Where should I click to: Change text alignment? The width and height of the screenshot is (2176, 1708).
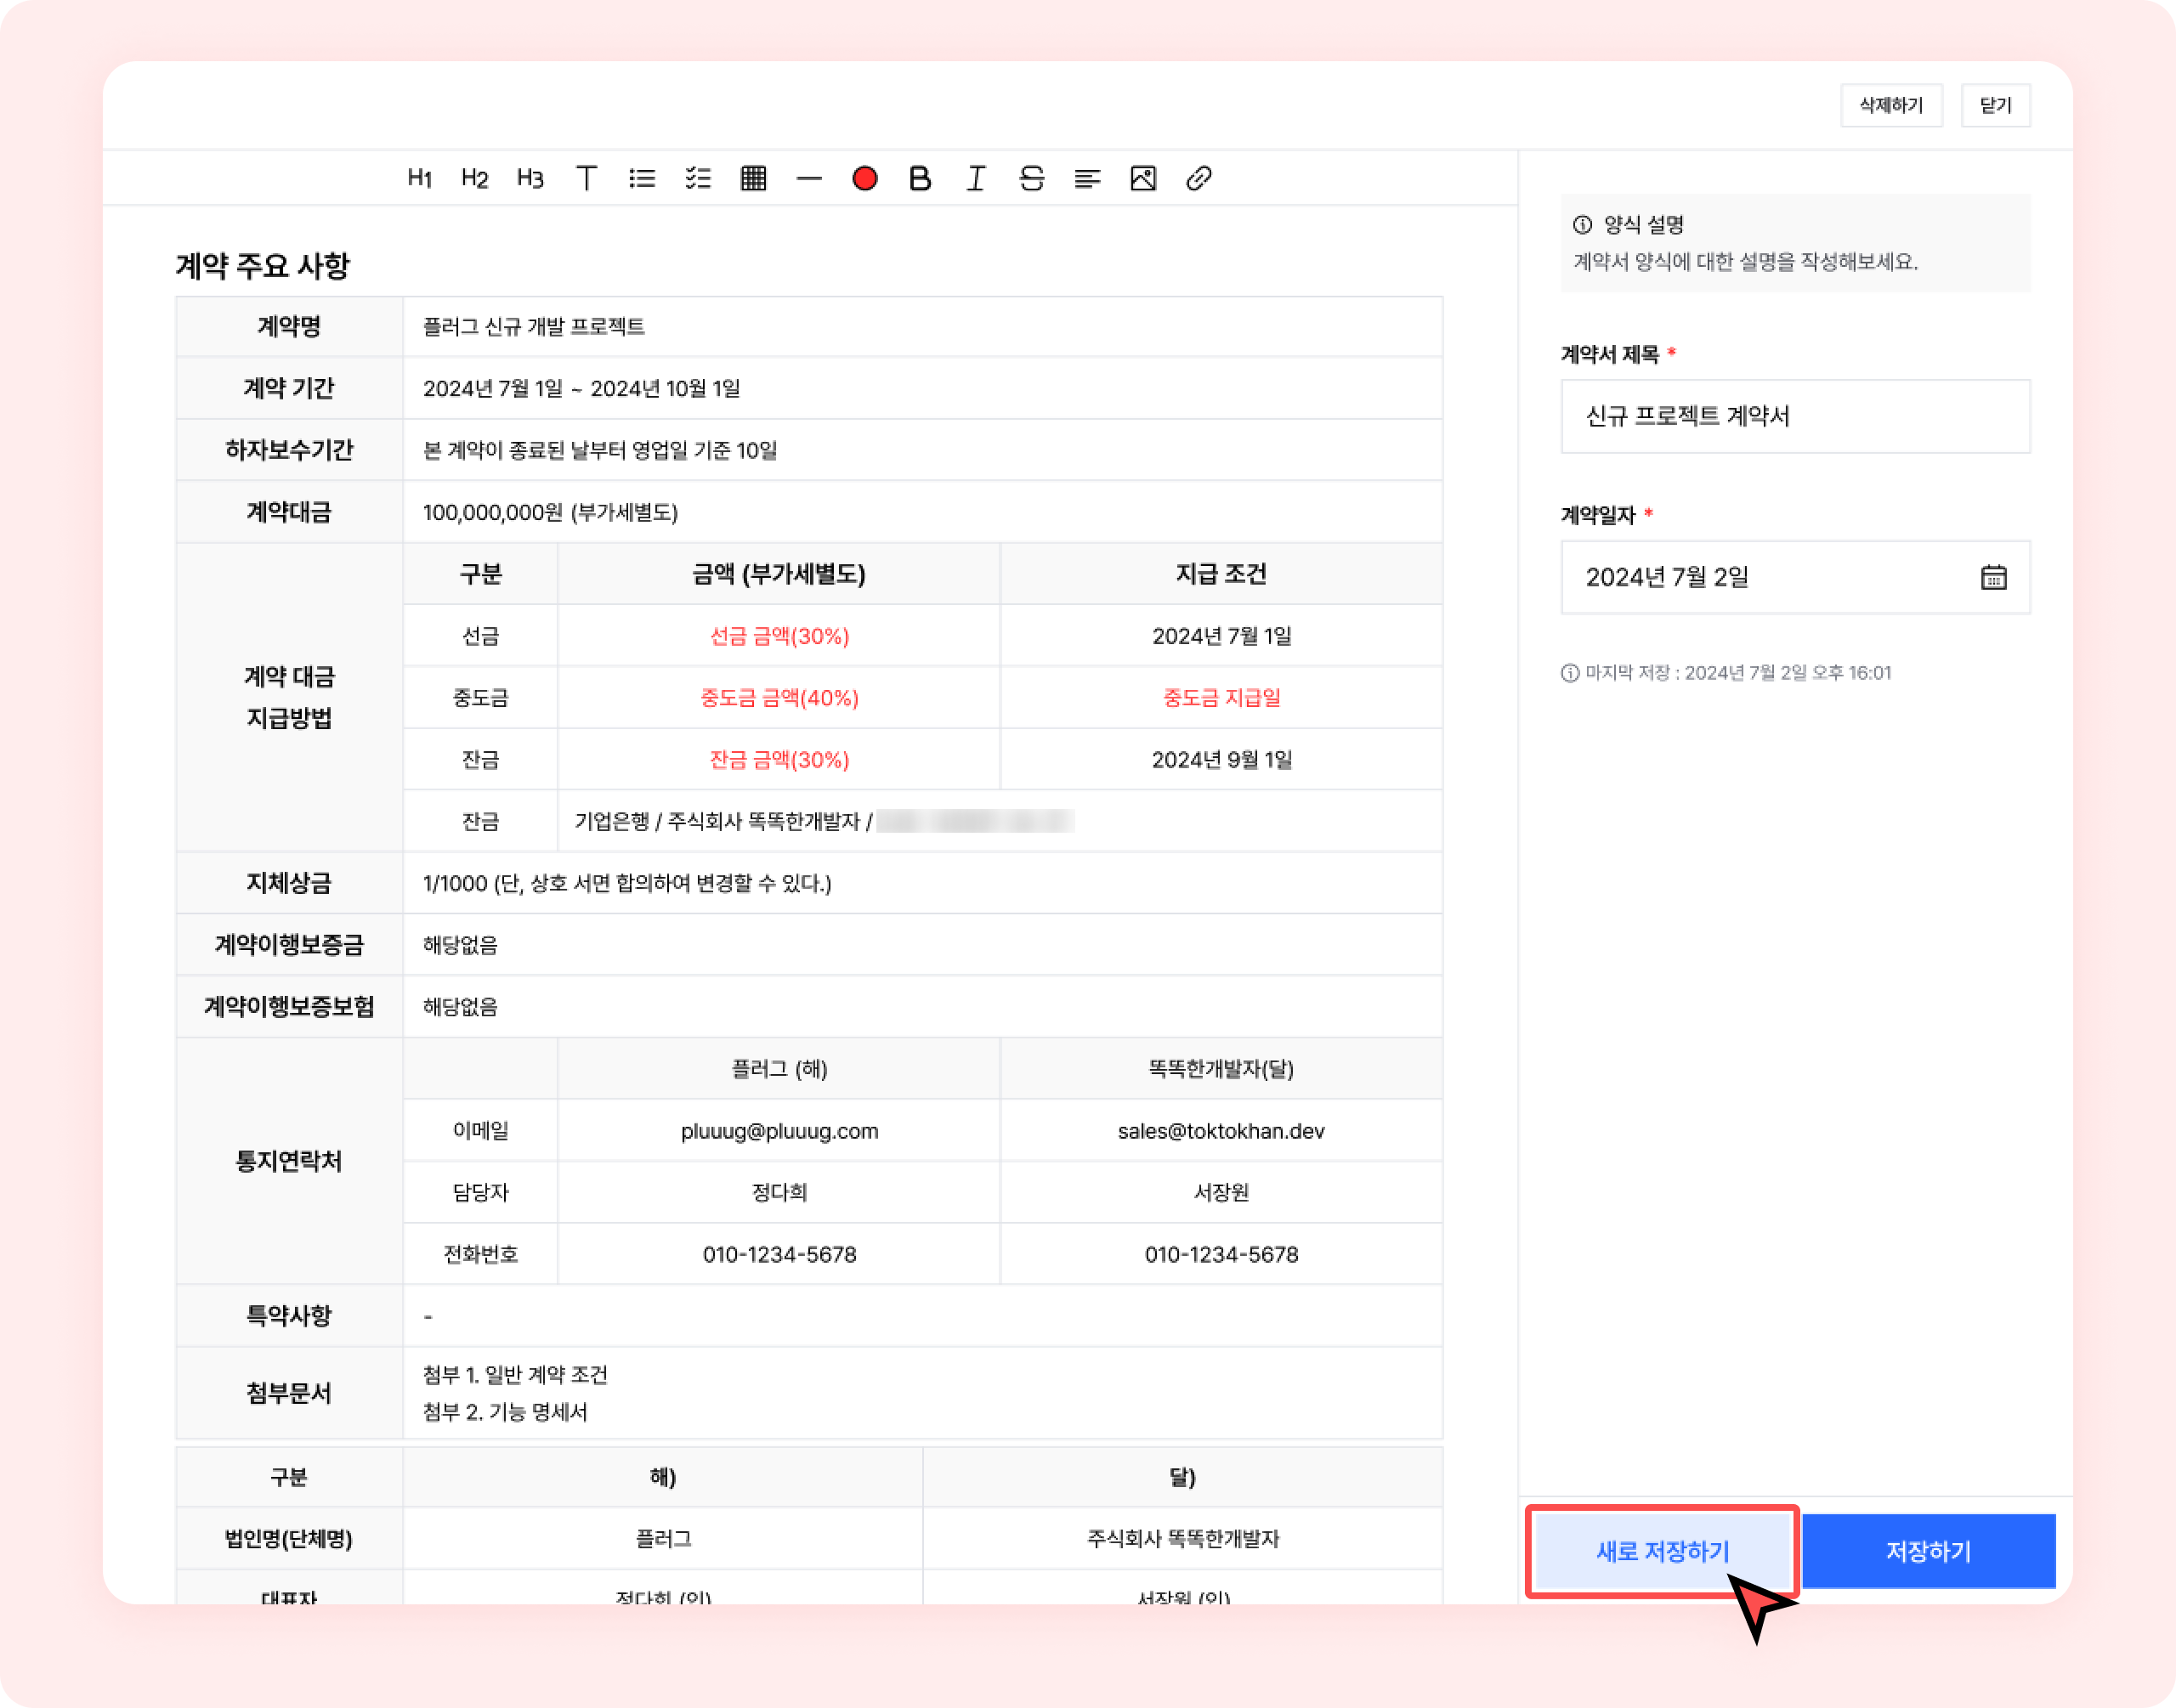tap(1087, 179)
